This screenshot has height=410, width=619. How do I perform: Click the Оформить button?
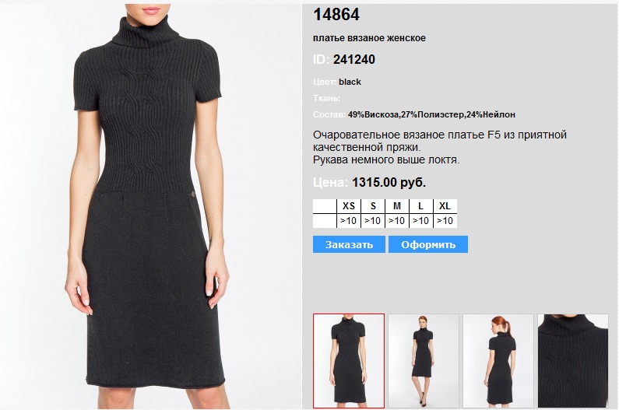click(x=428, y=244)
